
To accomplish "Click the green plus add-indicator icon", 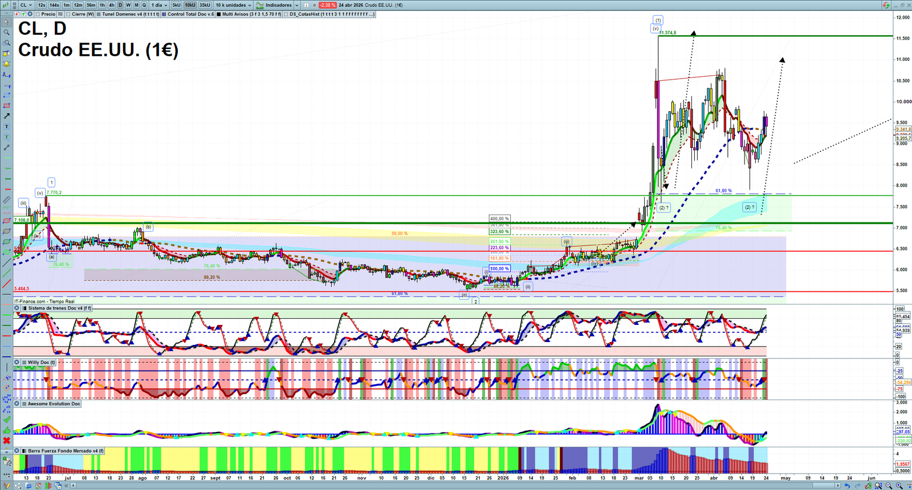I will (x=23, y=14).
